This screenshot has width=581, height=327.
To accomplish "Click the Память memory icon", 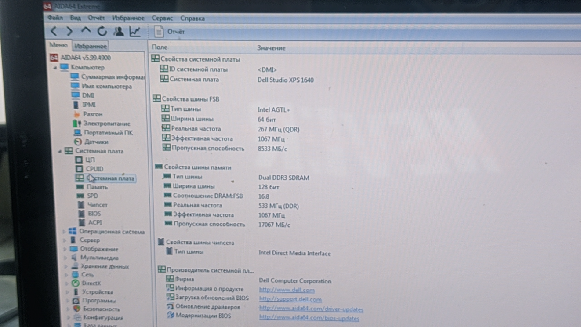I will click(x=80, y=187).
